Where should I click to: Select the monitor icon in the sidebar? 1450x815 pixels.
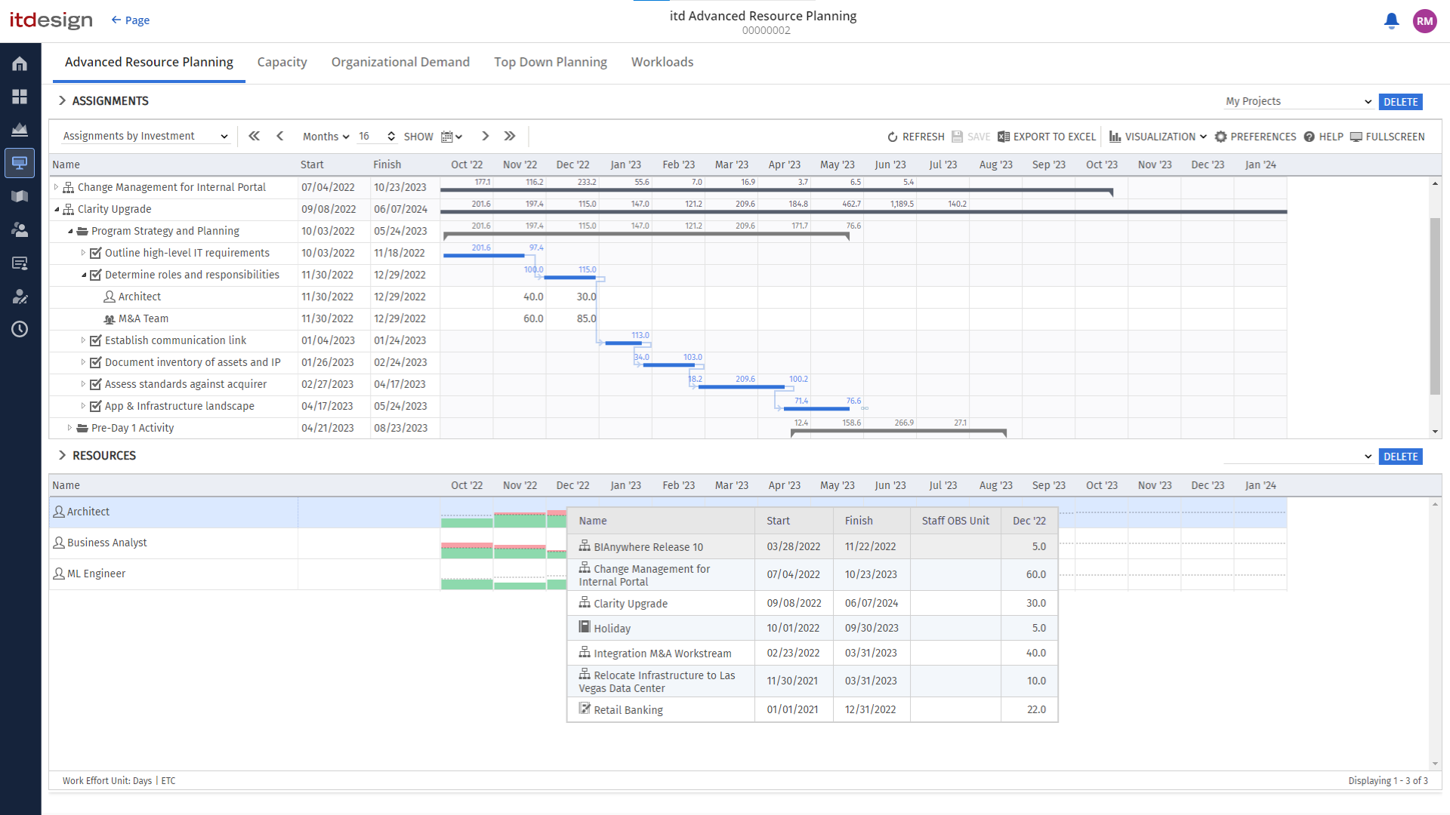point(20,163)
